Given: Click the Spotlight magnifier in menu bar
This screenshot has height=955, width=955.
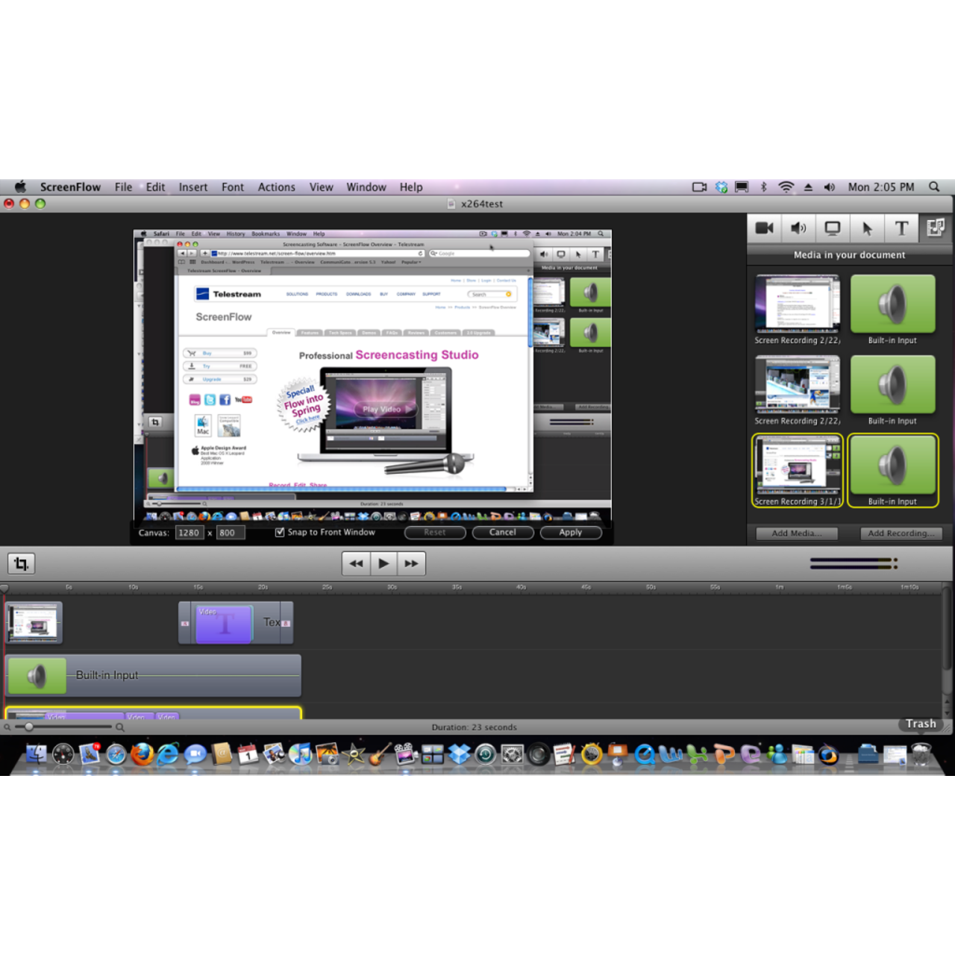Looking at the screenshot, I should [x=934, y=187].
